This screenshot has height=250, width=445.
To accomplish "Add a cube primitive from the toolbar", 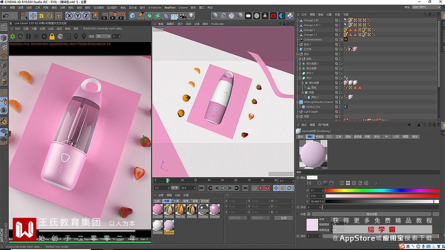I will 132,16.
